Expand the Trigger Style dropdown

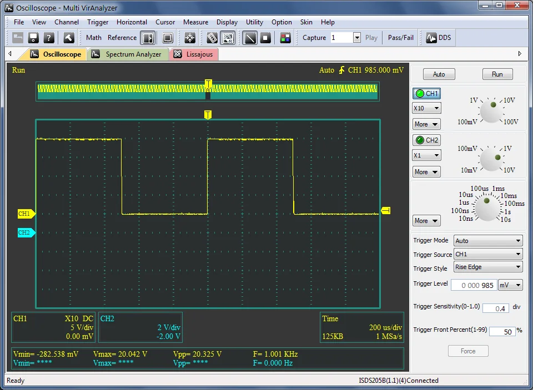(487, 267)
